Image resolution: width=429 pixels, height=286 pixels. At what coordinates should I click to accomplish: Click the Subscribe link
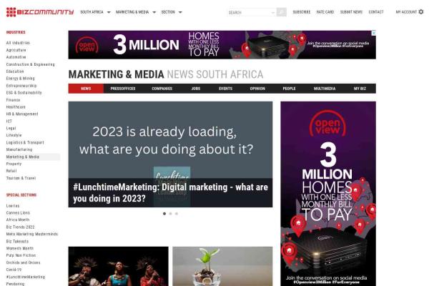pos(302,12)
